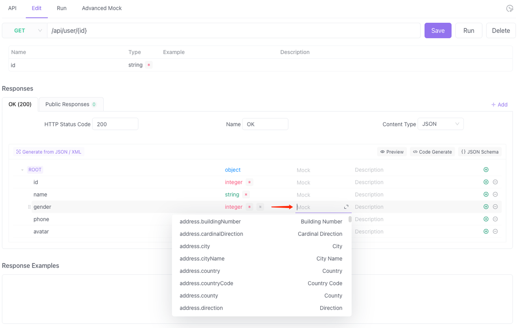Click the green plus icon on the id row

[x=486, y=182]
